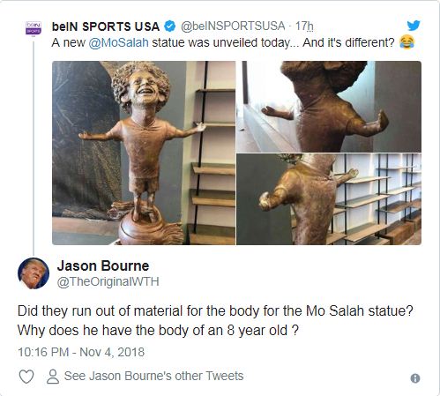Image resolution: width=440 pixels, height=396 pixels.
Task: Click the person icon beside other Tweets
Action: [53, 377]
